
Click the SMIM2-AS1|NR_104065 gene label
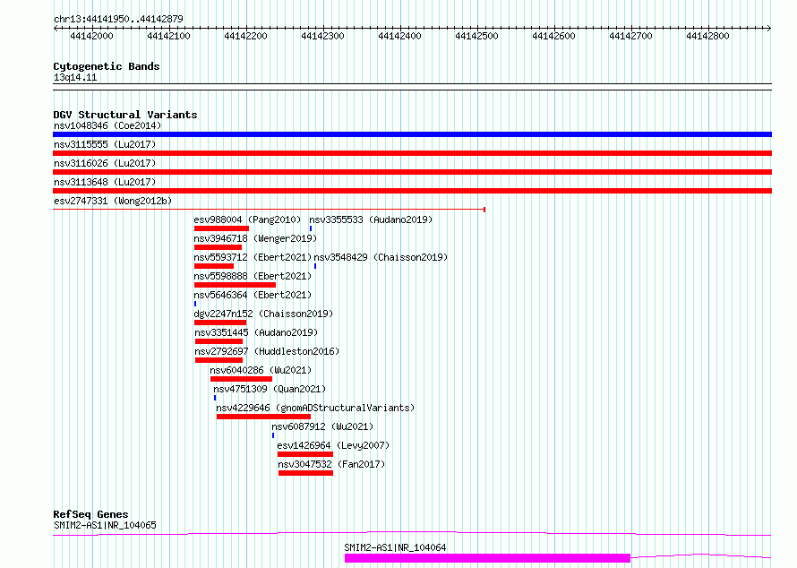pos(105,525)
